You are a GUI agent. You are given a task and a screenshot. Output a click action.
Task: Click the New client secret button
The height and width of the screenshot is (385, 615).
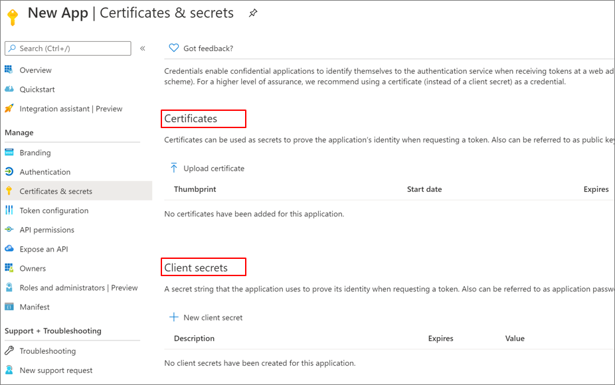click(x=207, y=317)
